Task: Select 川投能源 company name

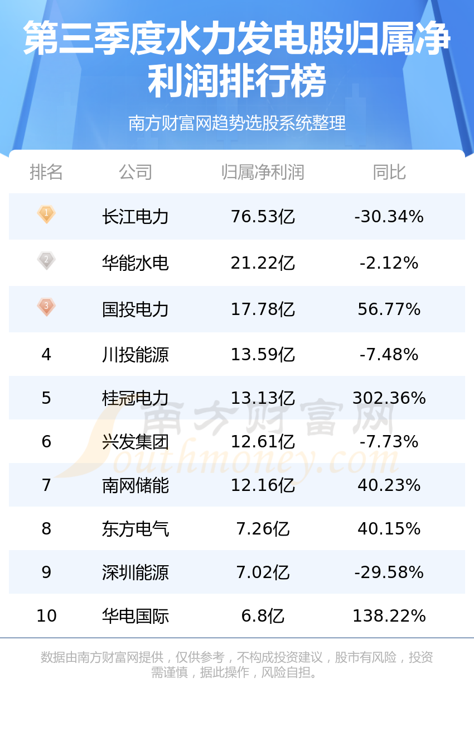Action: [x=136, y=355]
